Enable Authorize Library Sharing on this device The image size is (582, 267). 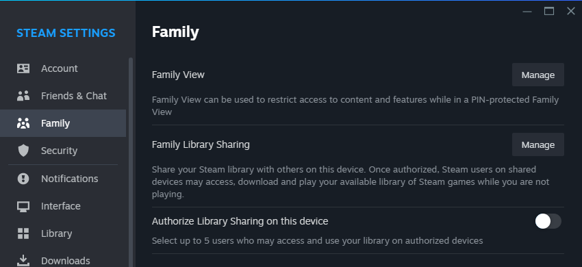pyautogui.click(x=548, y=221)
